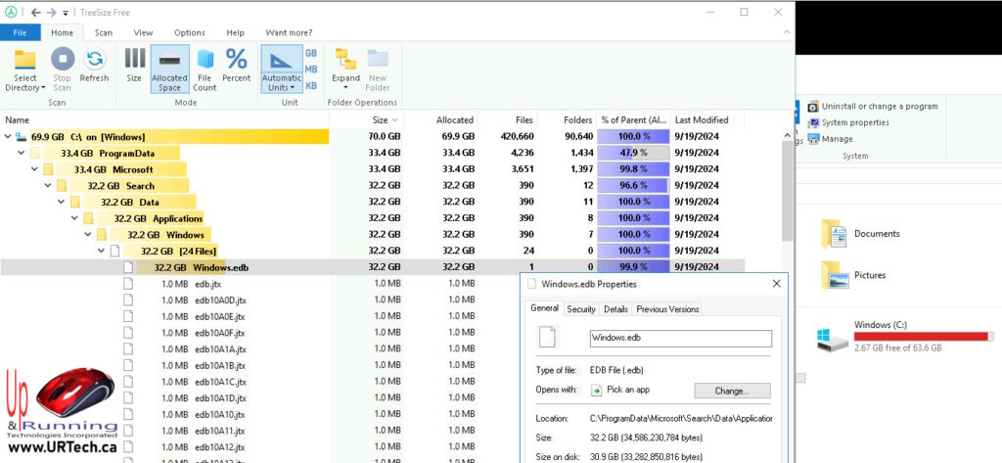Screen dimensions: 1002x463
Task: Collapse the C:\ on [Windows] root node
Action: pyautogui.click(x=9, y=136)
